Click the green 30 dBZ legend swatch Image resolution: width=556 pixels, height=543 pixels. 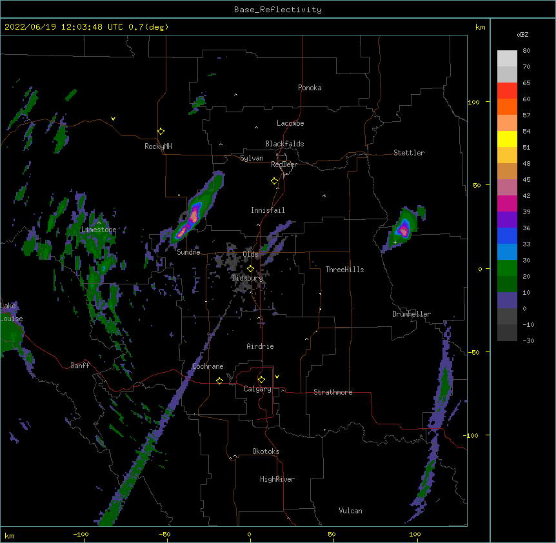507,268
